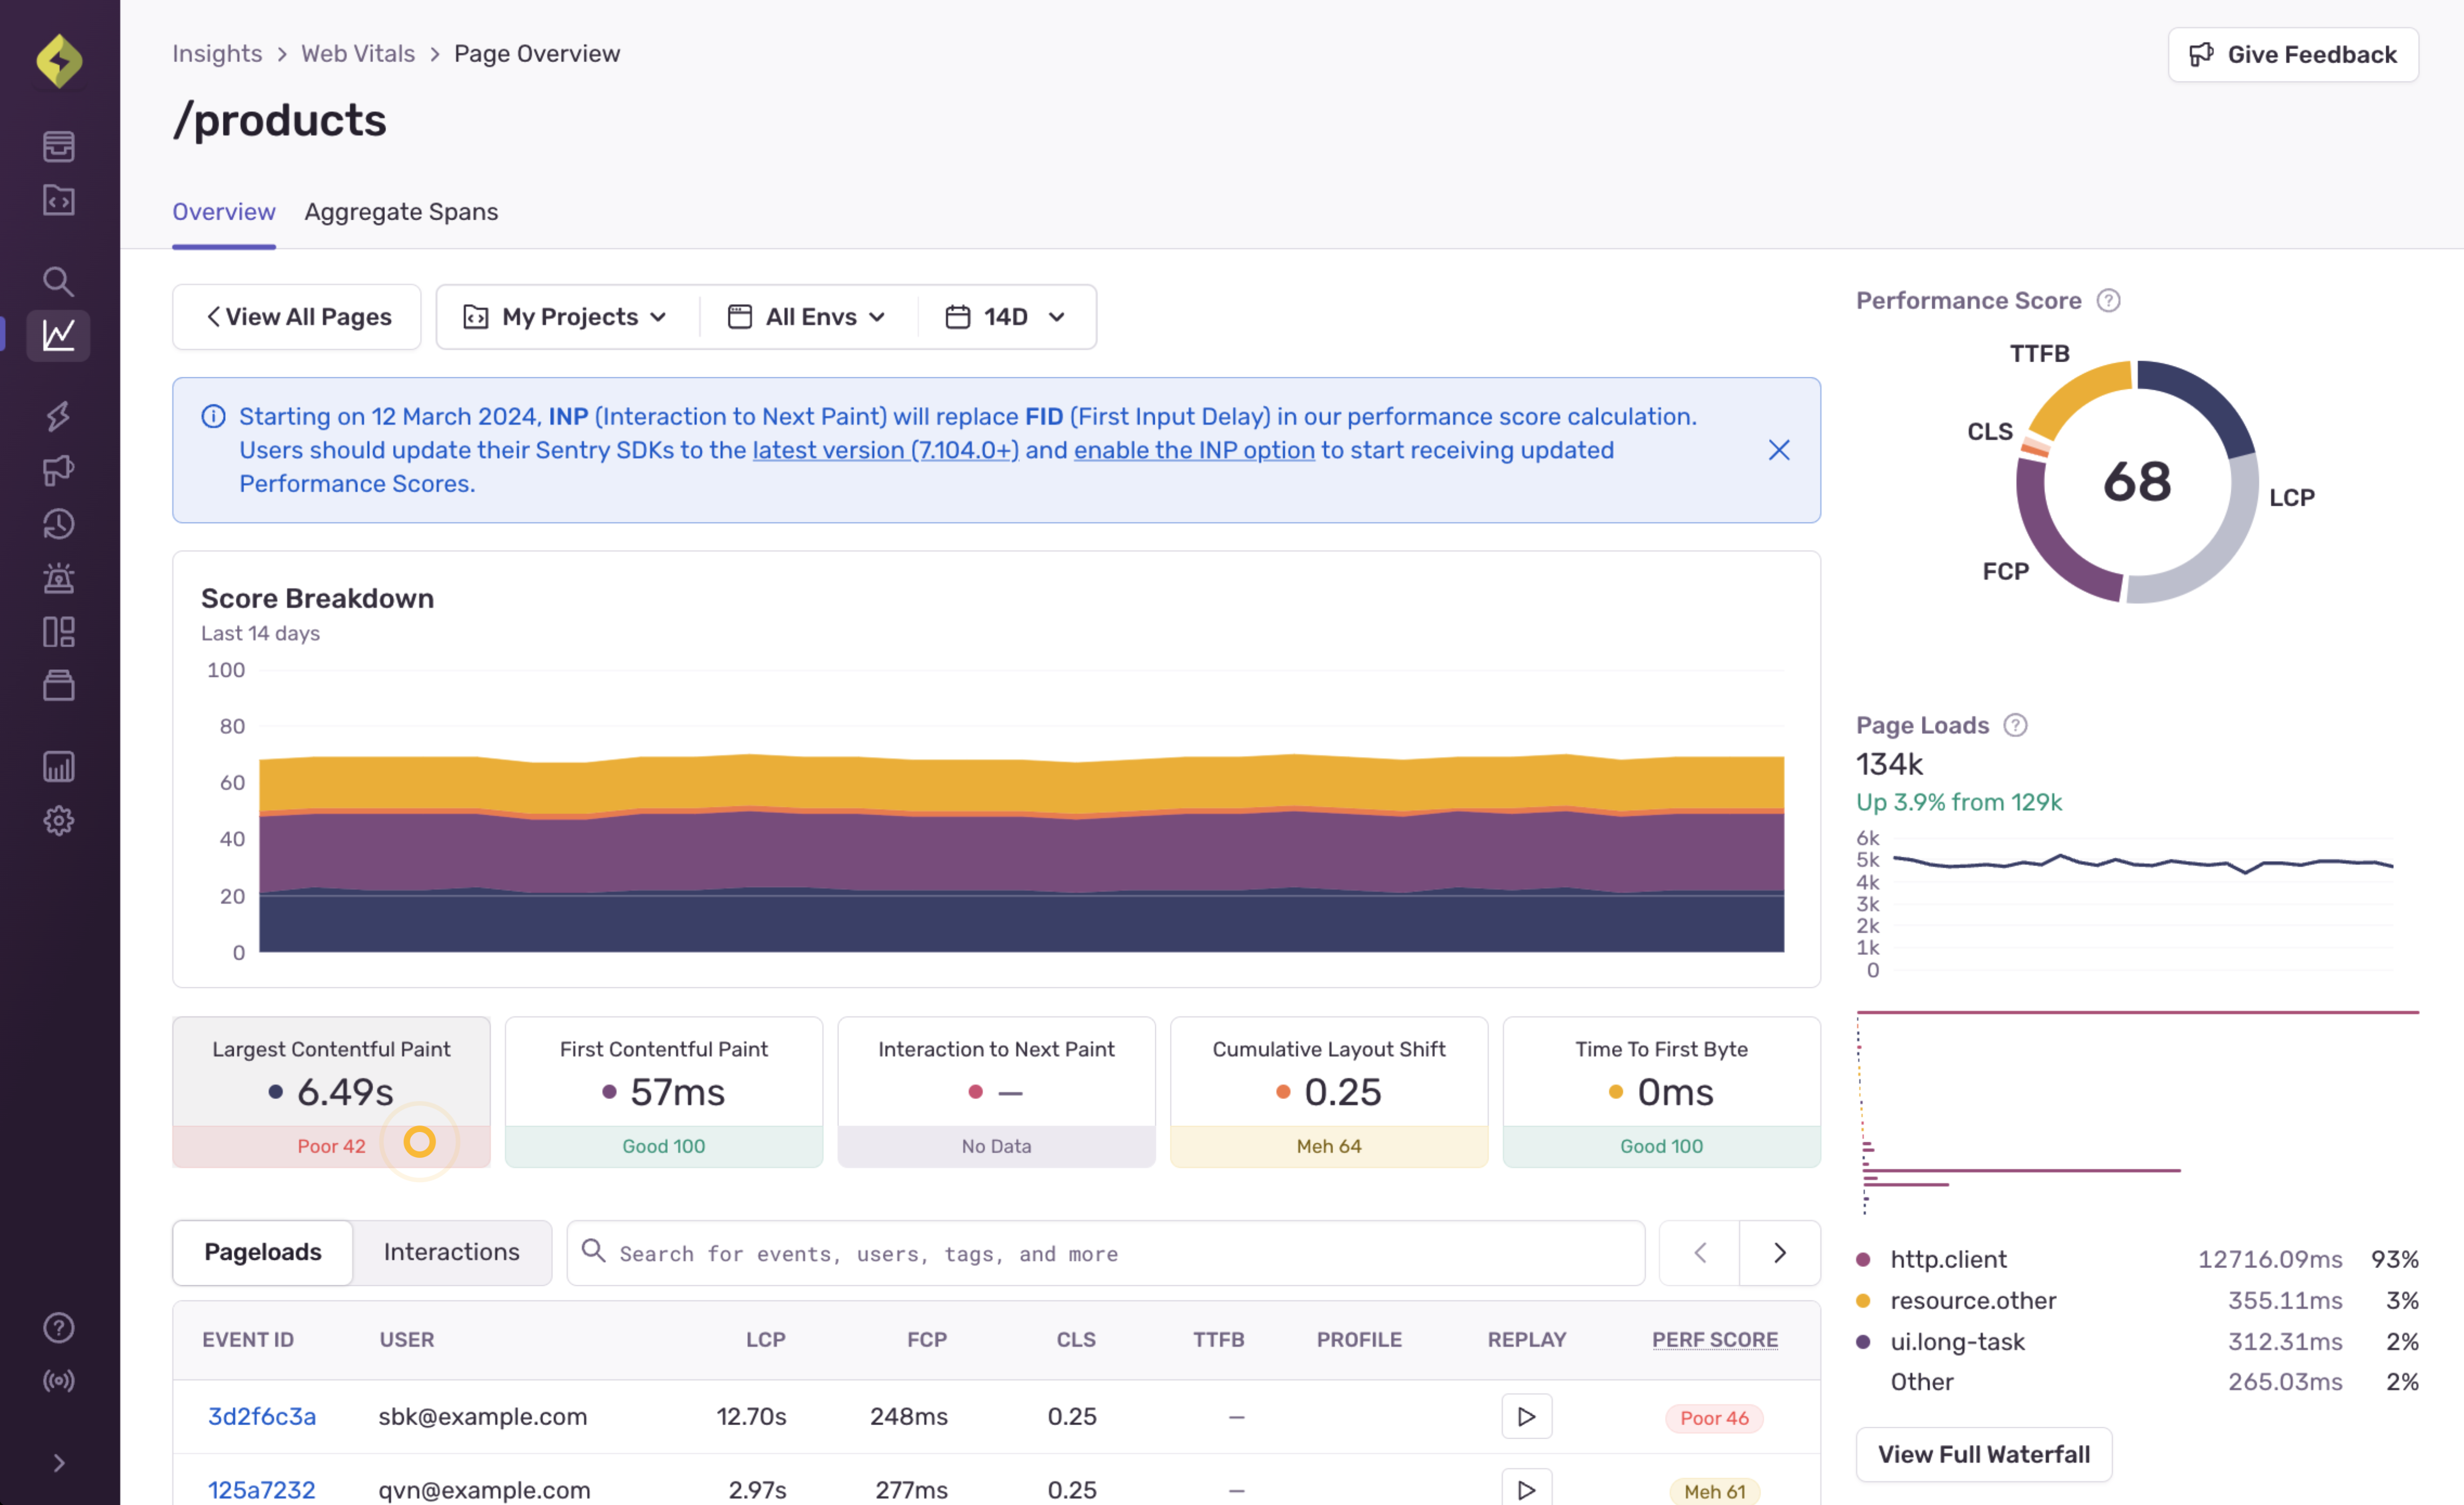Click the Give Feedback button
Viewport: 2464px width, 1505px height.
[2292, 55]
